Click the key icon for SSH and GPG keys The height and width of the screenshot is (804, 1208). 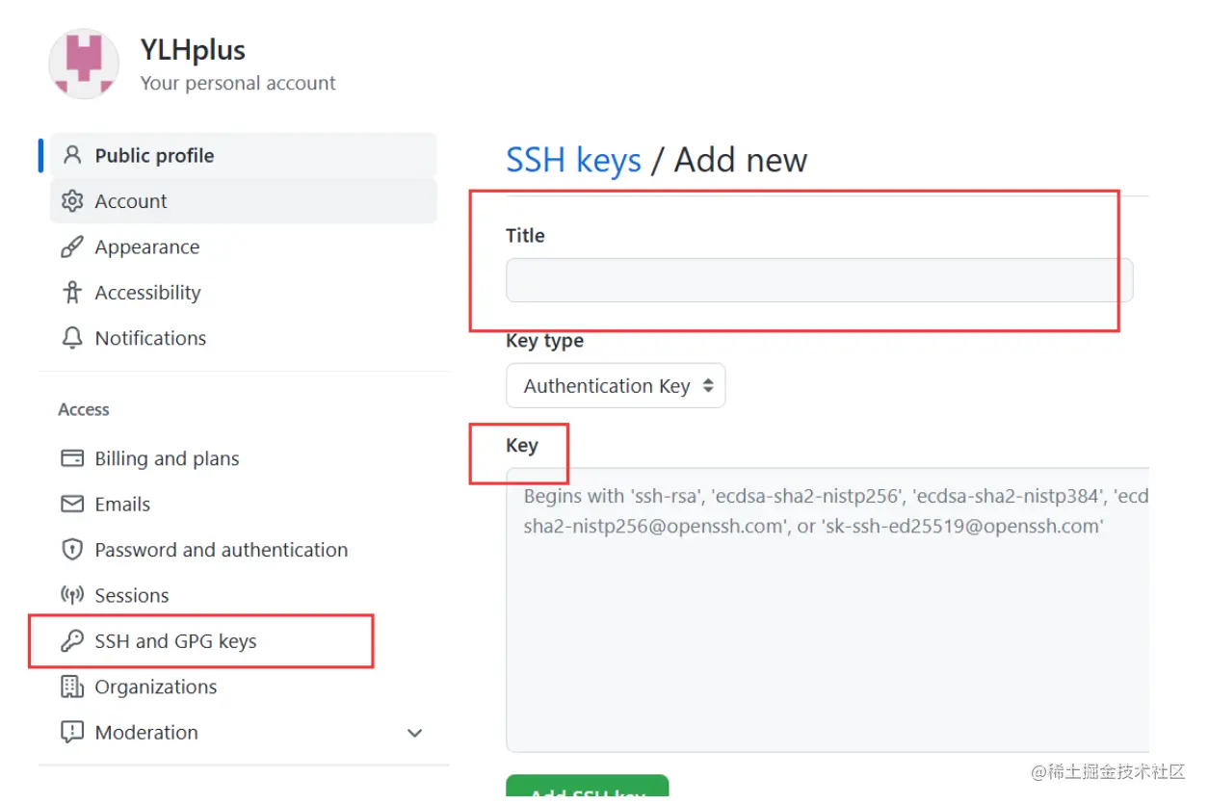tap(72, 641)
